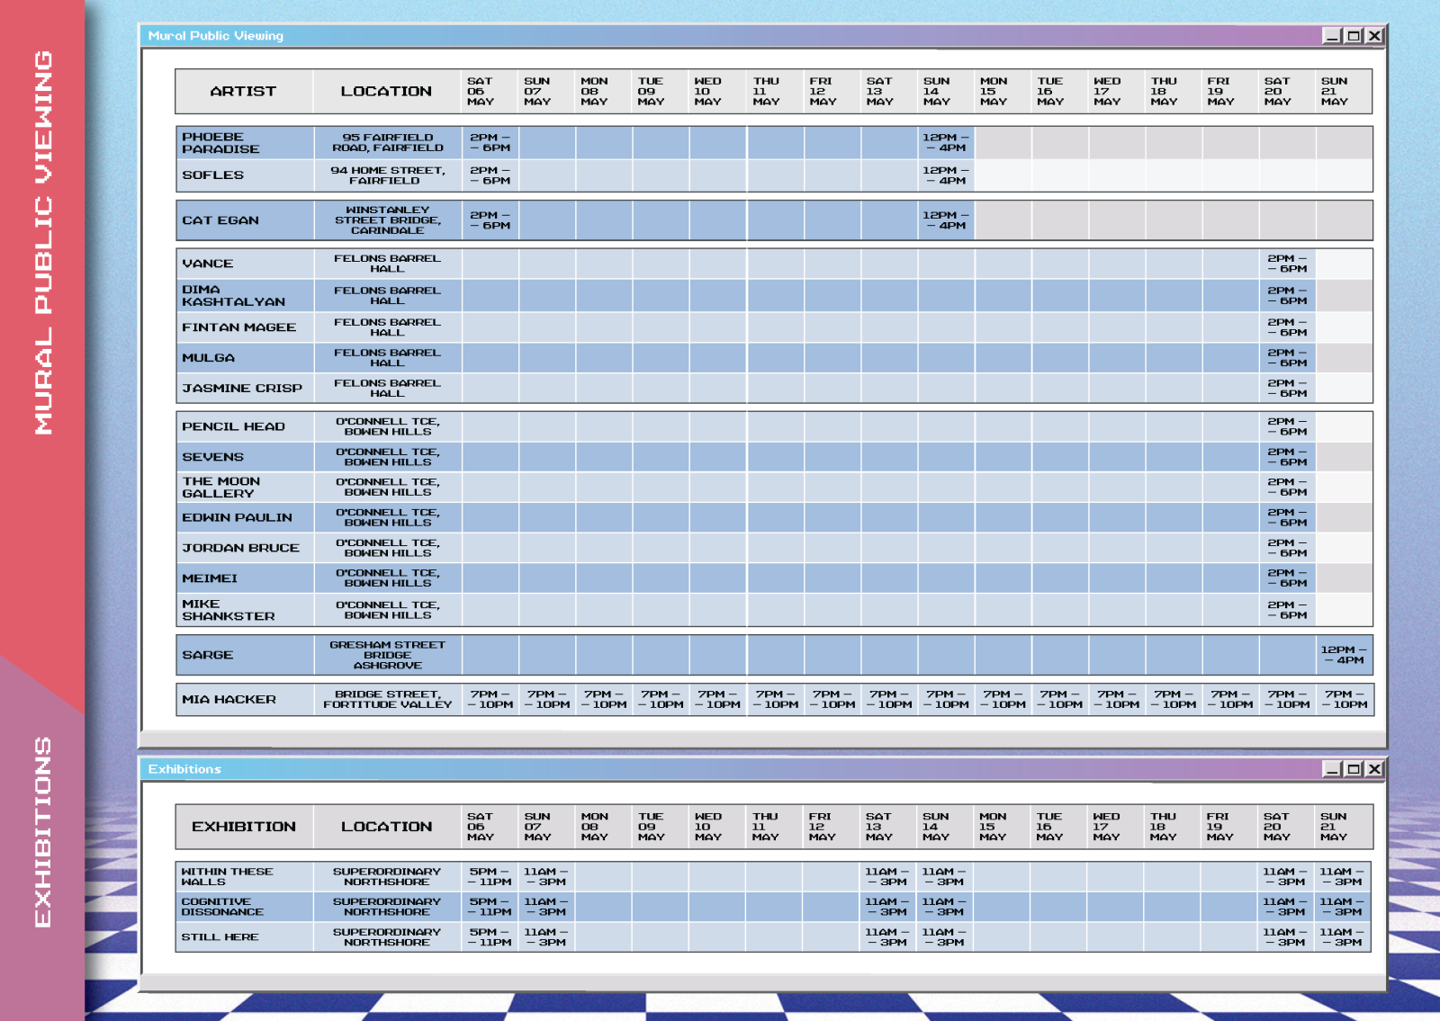Click Felons Barrel Hall location for Vance

click(388, 264)
